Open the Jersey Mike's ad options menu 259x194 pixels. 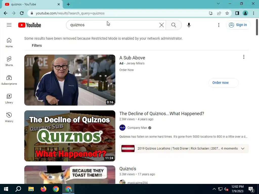tap(244, 57)
